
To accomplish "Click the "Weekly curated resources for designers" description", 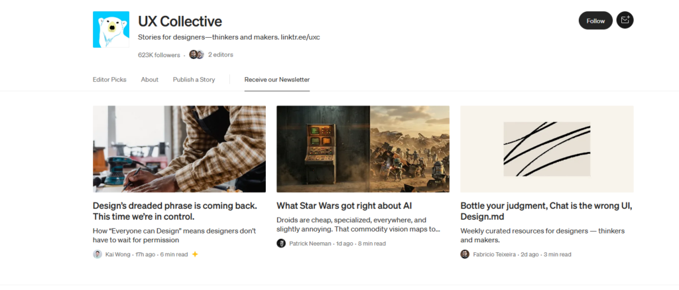I will click(542, 236).
